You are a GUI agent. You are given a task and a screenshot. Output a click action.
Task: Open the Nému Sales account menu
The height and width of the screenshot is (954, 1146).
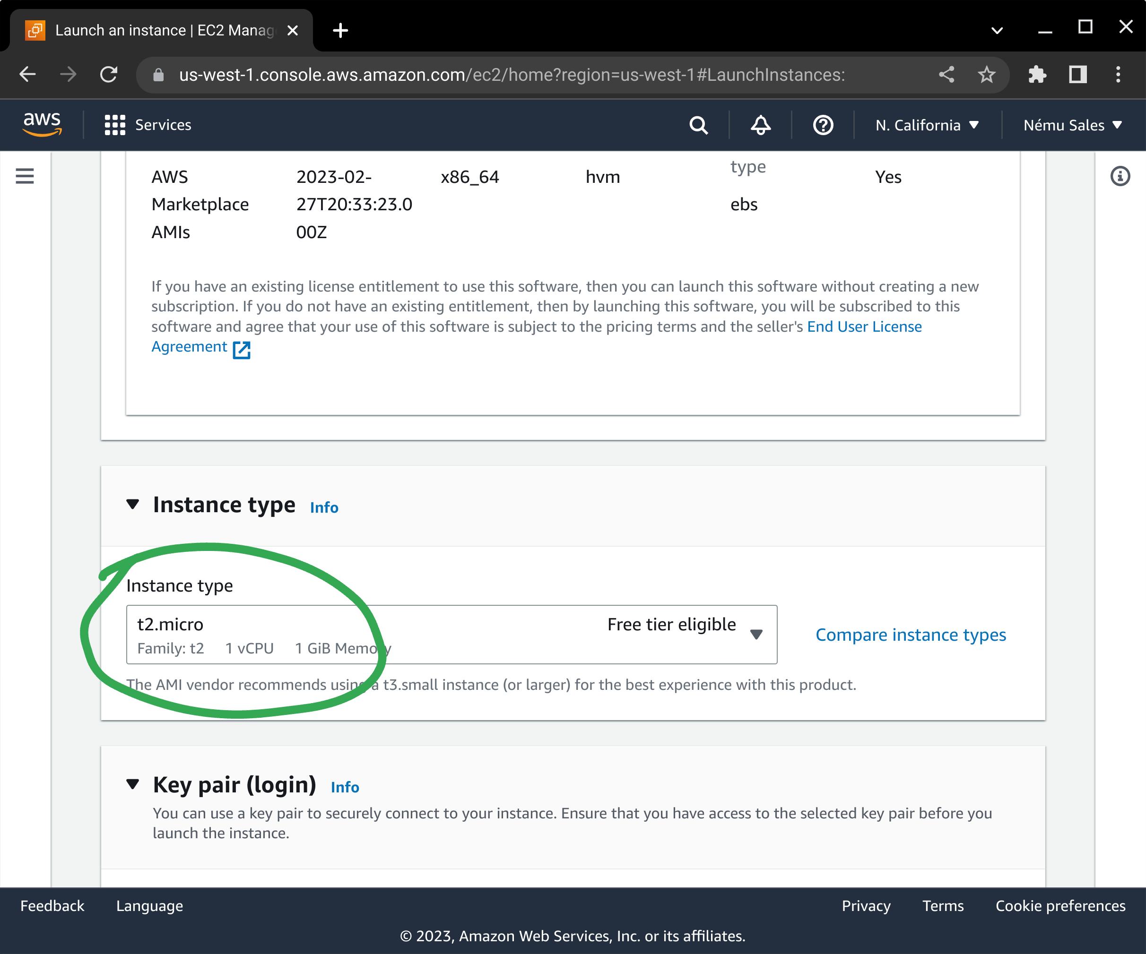[1073, 126]
